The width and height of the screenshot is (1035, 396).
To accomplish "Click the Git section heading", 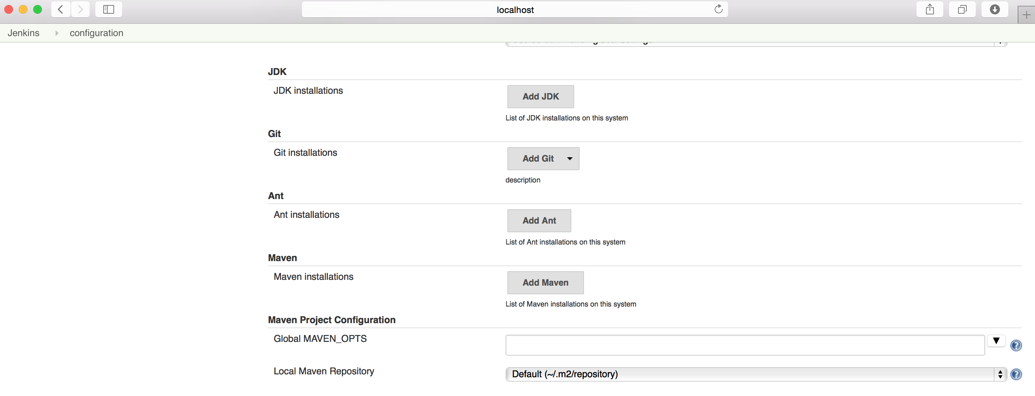I will click(274, 133).
